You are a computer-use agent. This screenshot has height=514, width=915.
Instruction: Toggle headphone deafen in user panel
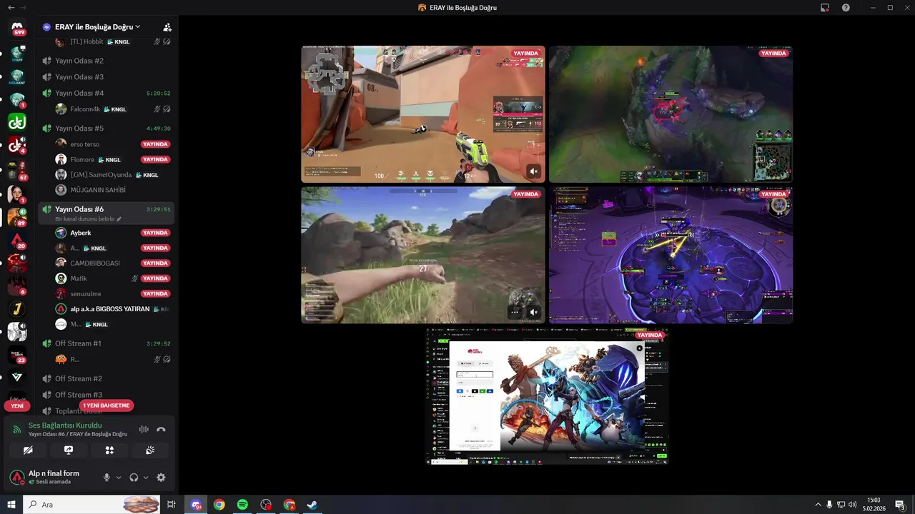tap(134, 478)
